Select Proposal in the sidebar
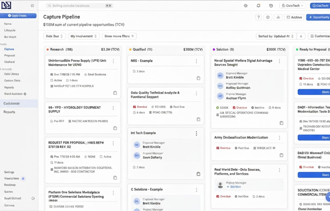The image size is (330, 211). (x=10, y=55)
